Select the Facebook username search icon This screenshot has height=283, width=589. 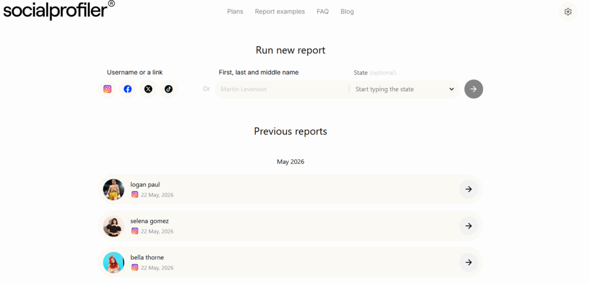128,89
